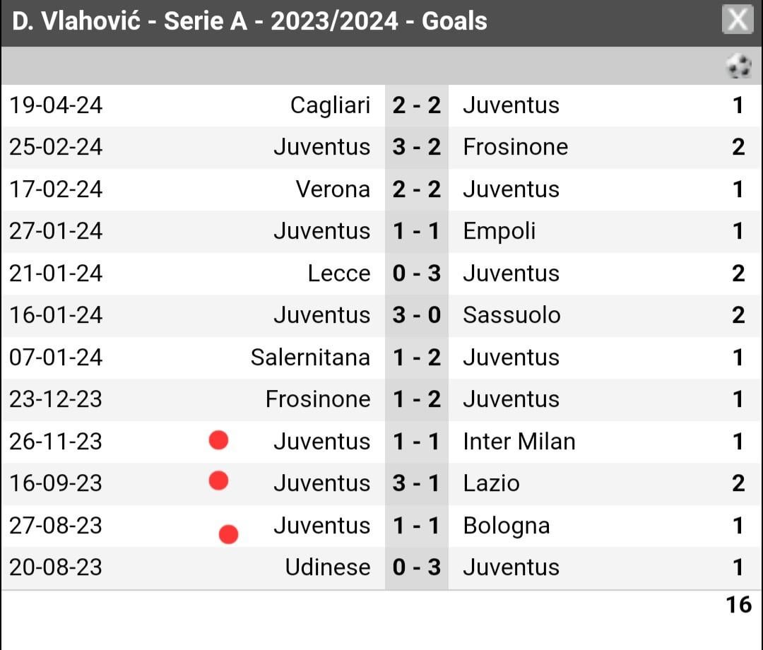Viewport: 763px width, 650px height.
Task: Click the popup title D. Vlahović header
Action: click(x=249, y=21)
